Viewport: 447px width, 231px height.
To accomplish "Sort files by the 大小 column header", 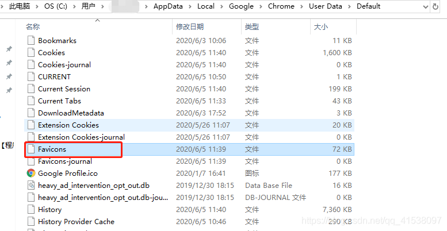I will click(320, 27).
